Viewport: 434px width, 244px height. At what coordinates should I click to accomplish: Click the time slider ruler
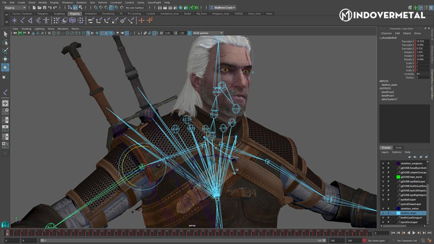tap(189, 233)
